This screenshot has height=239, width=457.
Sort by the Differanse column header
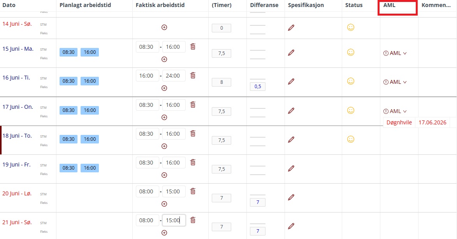(264, 5)
